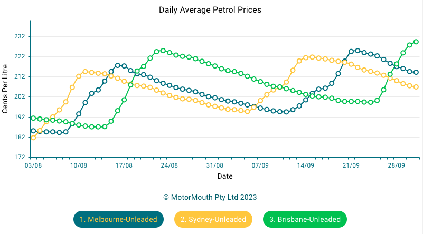The image size is (423, 234).
Task: Toggle Brisbane-Unleaded legend button
Action: coord(305,219)
